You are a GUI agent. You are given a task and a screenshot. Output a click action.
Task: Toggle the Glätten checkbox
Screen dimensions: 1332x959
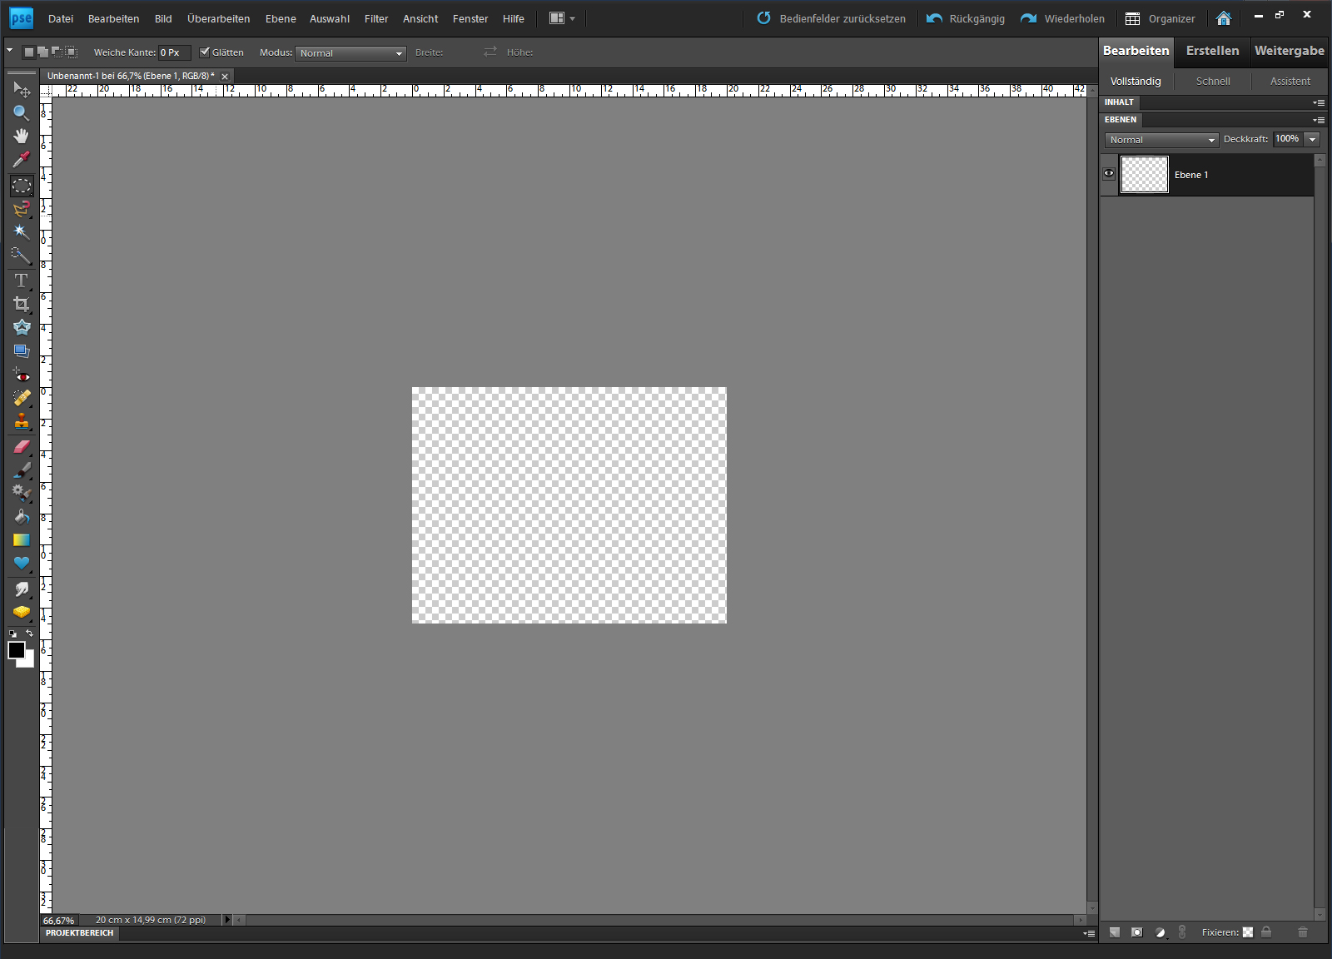(205, 52)
